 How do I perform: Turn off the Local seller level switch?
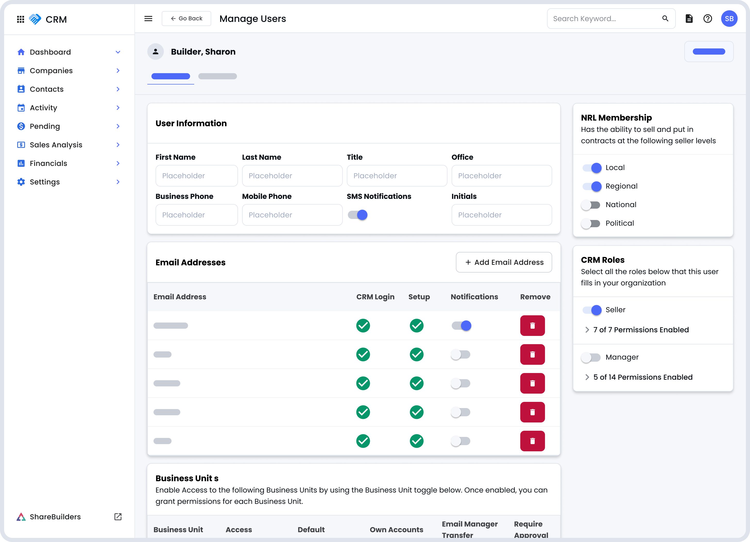click(x=592, y=168)
